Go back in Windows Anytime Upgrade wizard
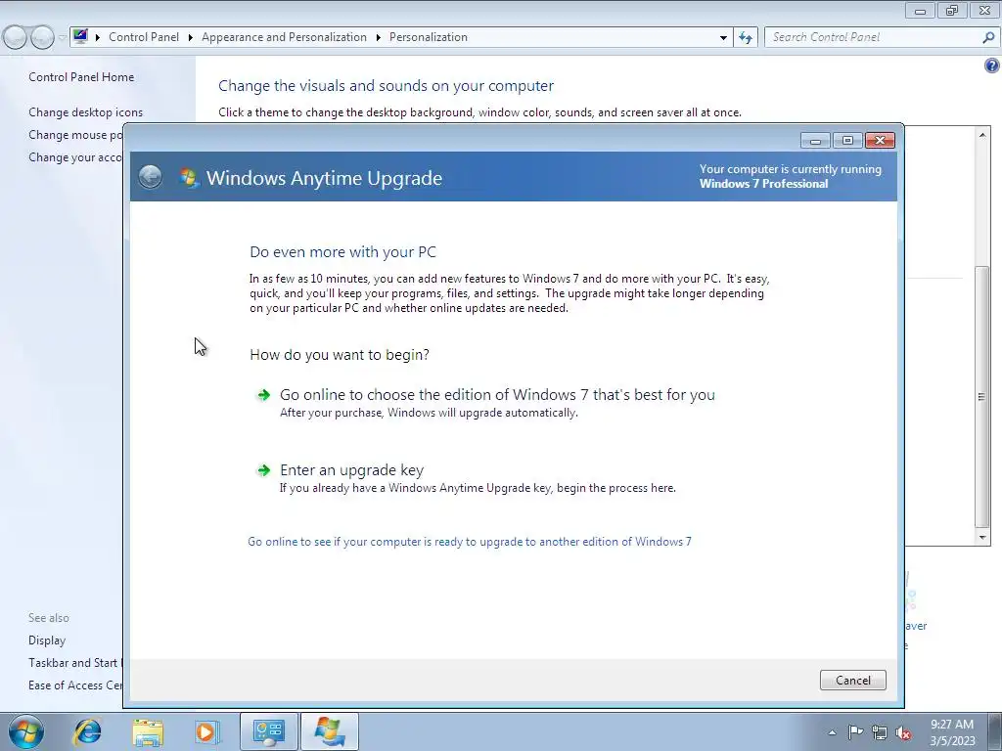The height and width of the screenshot is (751, 1002). (151, 177)
